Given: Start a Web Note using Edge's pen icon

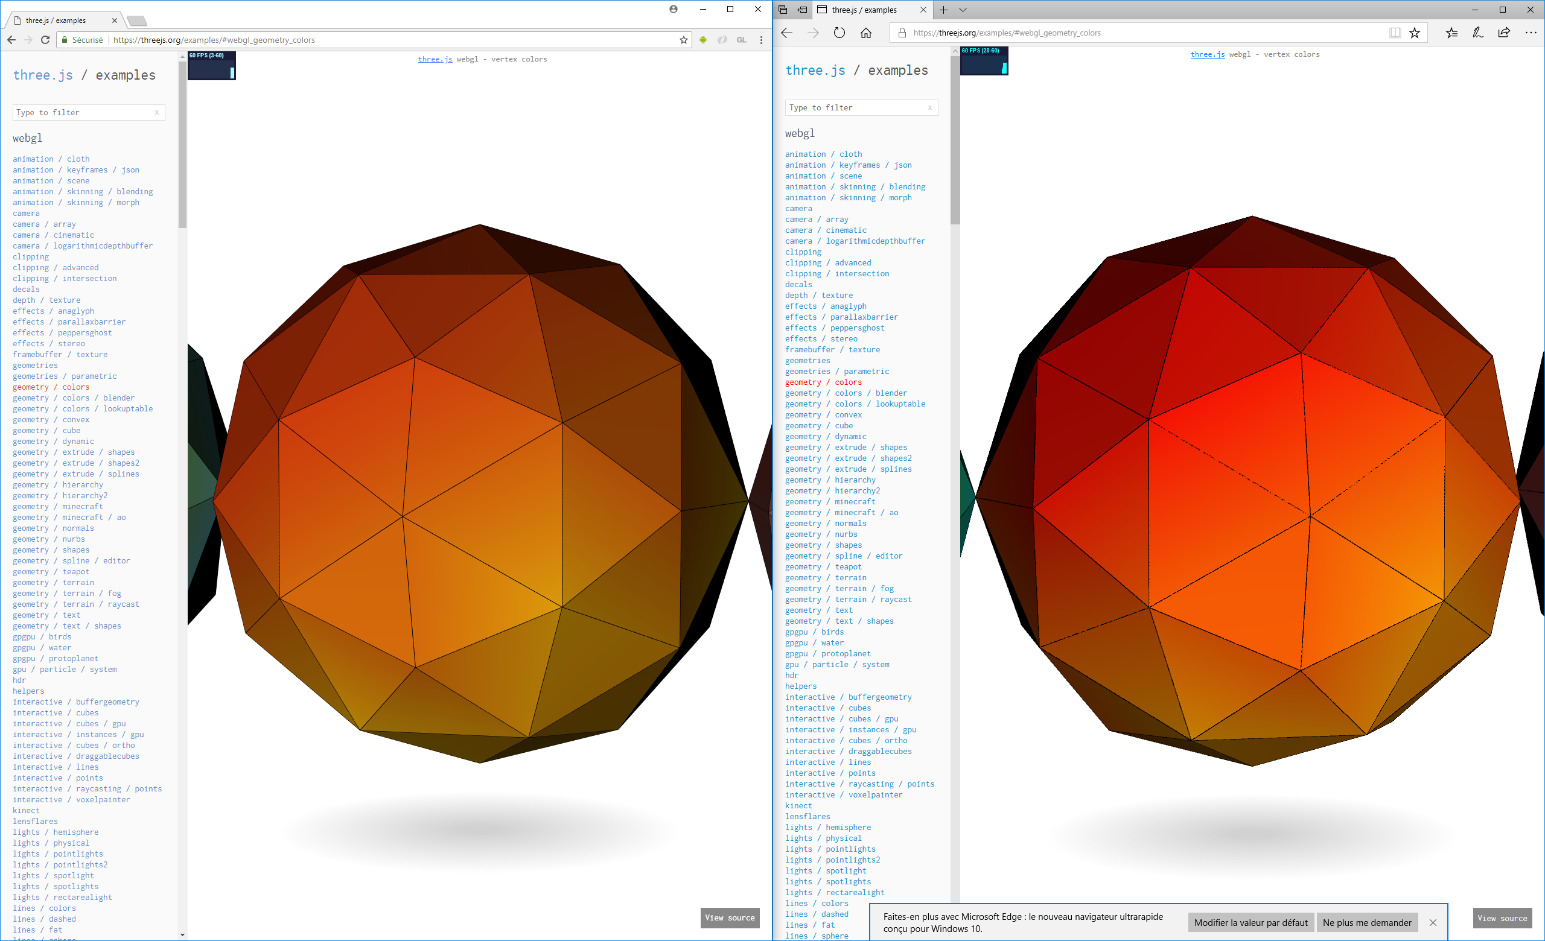Looking at the screenshot, I should click(1477, 33).
